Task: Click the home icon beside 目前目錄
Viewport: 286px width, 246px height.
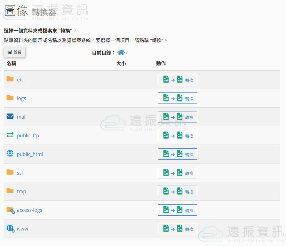Action: pyautogui.click(x=121, y=52)
